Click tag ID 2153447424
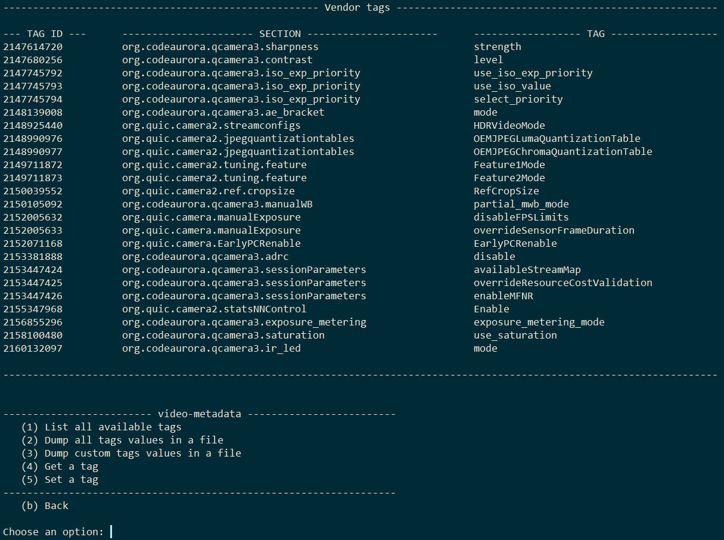The image size is (724, 540). tap(33, 269)
